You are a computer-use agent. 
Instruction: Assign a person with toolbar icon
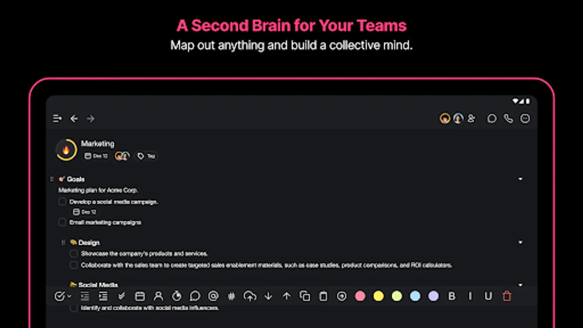(x=159, y=296)
